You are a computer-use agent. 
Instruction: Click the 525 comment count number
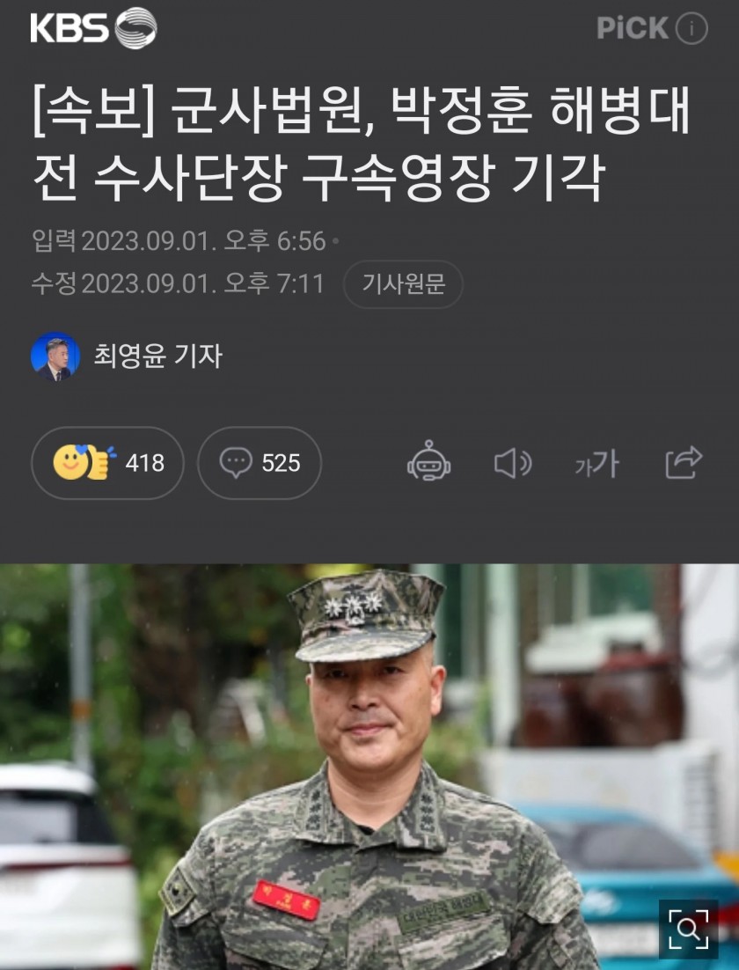[281, 463]
